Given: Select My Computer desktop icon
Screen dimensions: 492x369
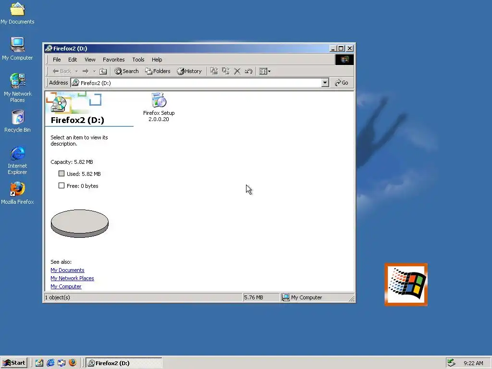Looking at the screenshot, I should (x=17, y=49).
